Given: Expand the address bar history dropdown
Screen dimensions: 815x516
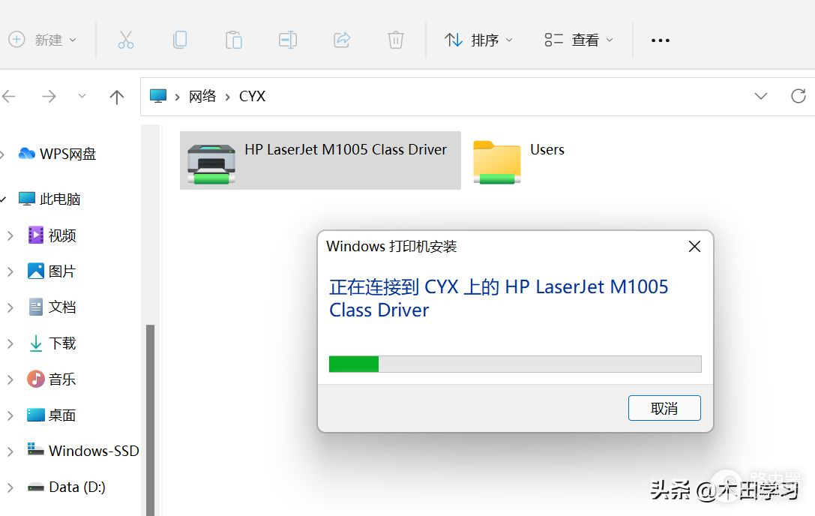Looking at the screenshot, I should (761, 96).
